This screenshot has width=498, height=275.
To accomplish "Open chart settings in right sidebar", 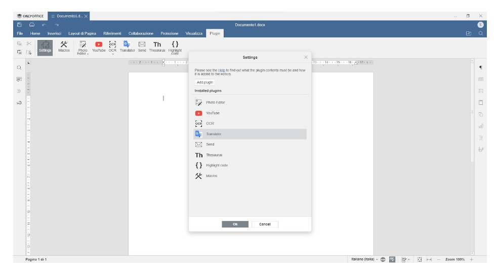I will tap(481, 126).
